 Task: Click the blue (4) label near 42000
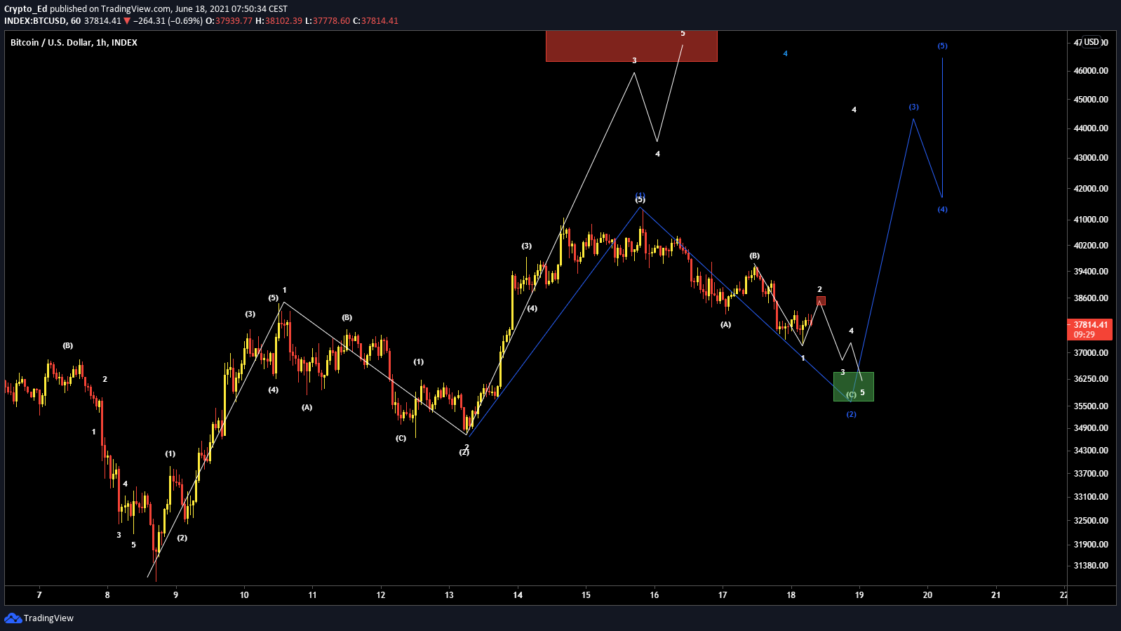click(942, 210)
